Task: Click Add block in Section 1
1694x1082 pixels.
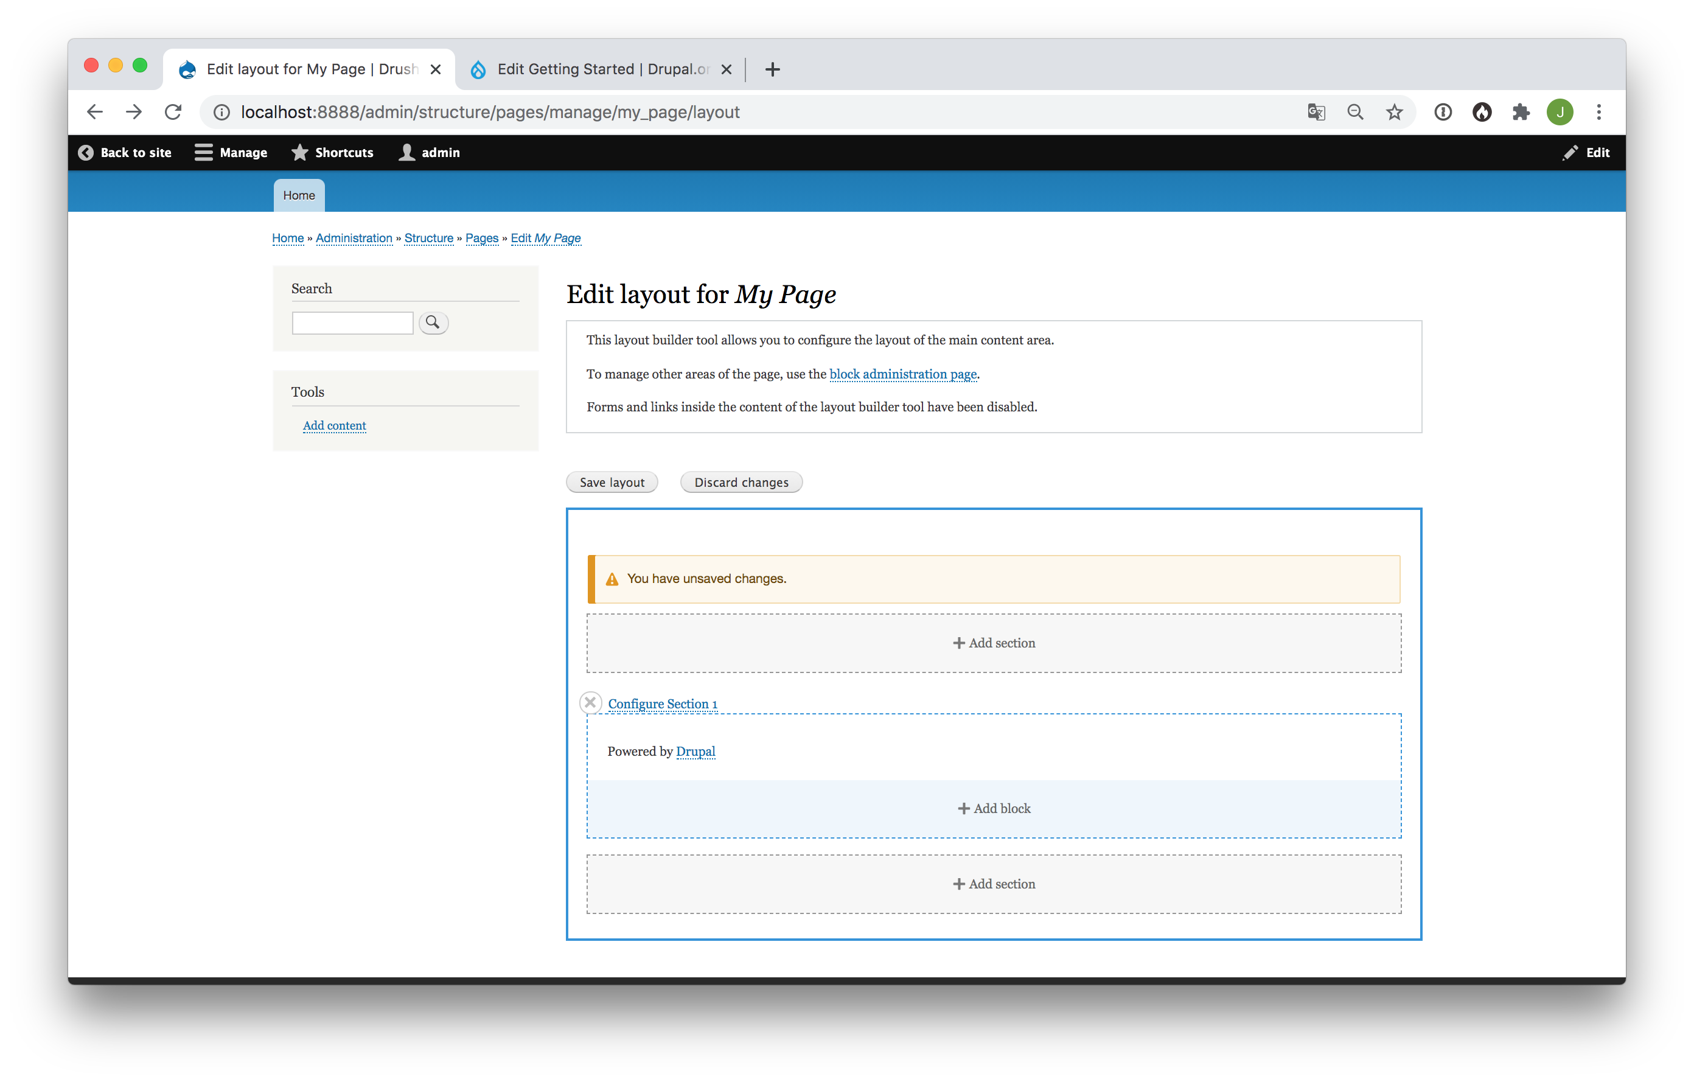Action: coord(993,808)
